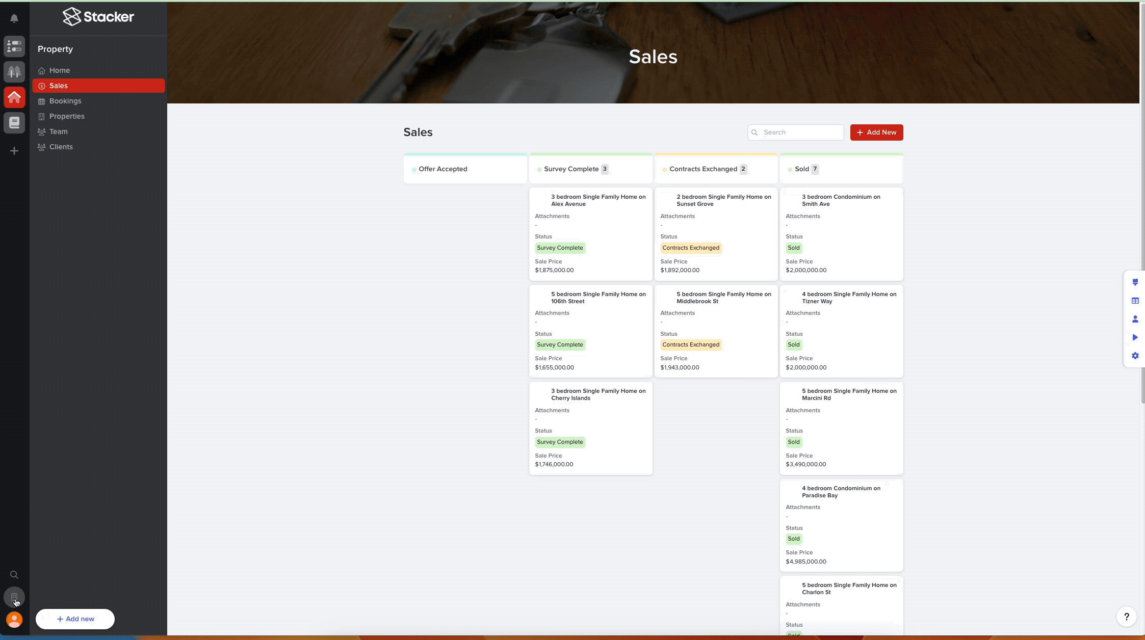
Task: Open the Bookings section icon
Action: click(41, 101)
